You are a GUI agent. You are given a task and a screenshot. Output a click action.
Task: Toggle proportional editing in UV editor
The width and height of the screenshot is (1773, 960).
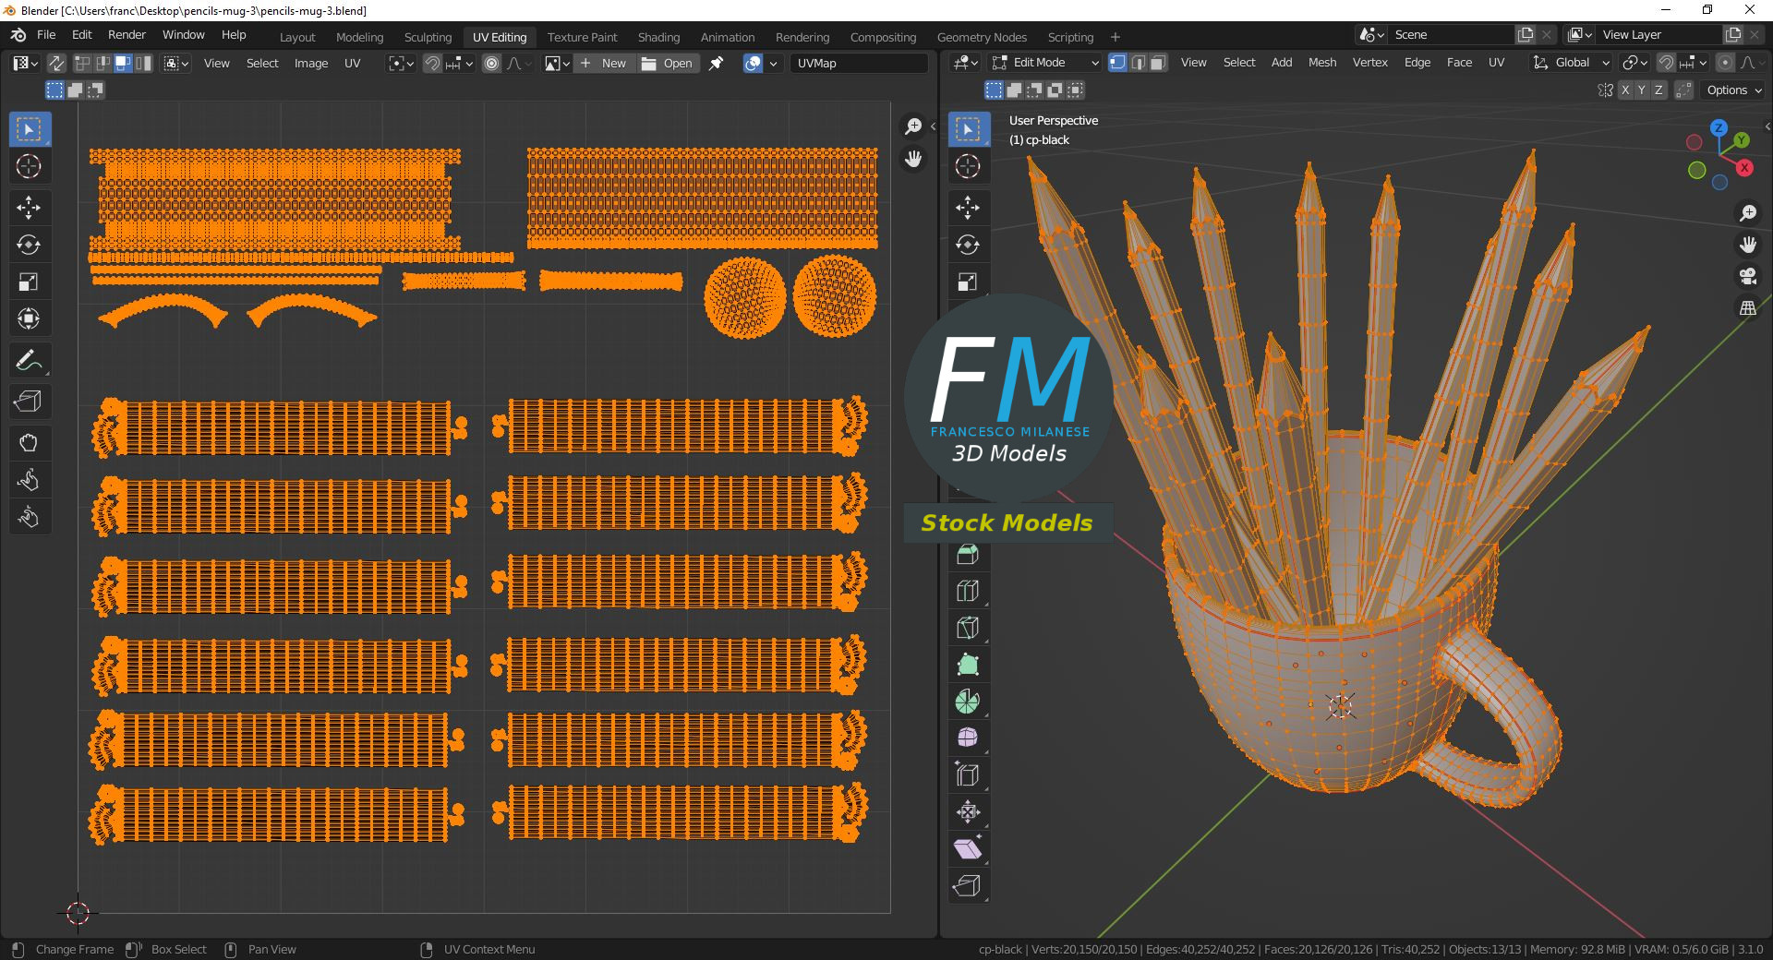[x=491, y=64]
